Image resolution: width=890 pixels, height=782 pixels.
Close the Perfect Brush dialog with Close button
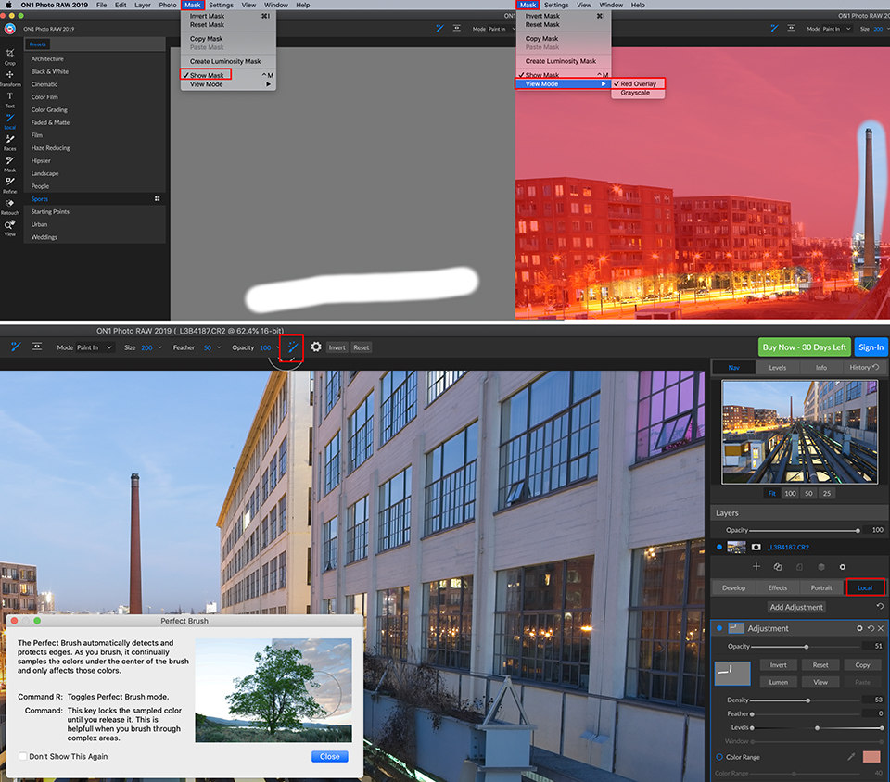coord(330,756)
